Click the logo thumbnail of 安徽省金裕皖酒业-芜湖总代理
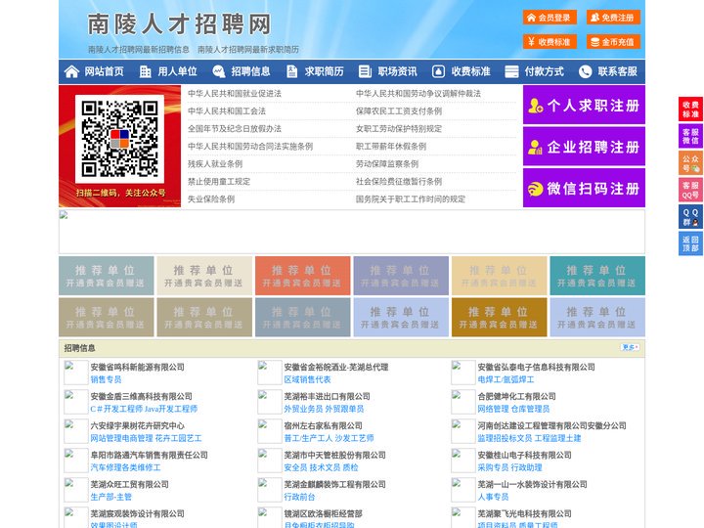 [270, 373]
